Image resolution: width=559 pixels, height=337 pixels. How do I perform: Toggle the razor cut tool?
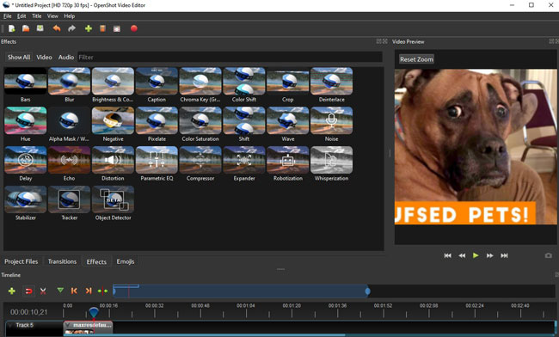pos(43,291)
